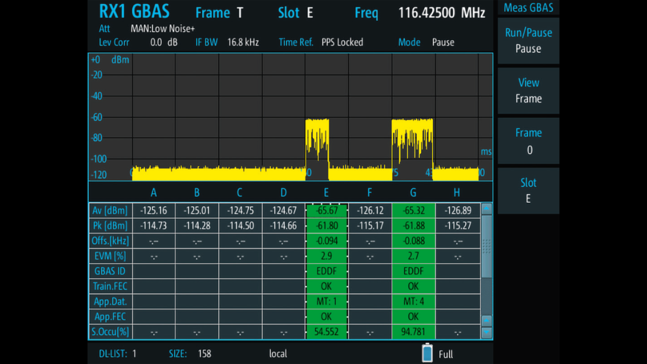Click the up arrow just above the scroll-down arrow
The height and width of the screenshot is (364, 647).
coord(486,320)
